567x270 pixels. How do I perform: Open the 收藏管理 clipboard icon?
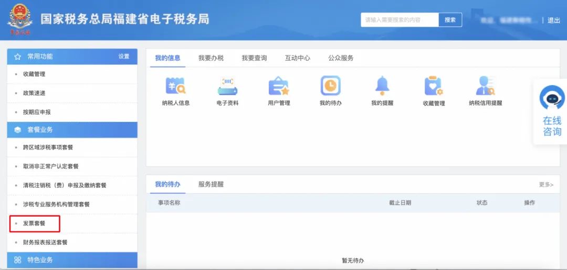tap(434, 86)
